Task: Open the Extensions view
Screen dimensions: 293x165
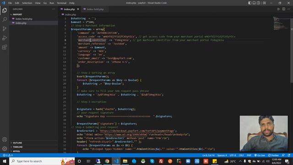Action: point(5,47)
